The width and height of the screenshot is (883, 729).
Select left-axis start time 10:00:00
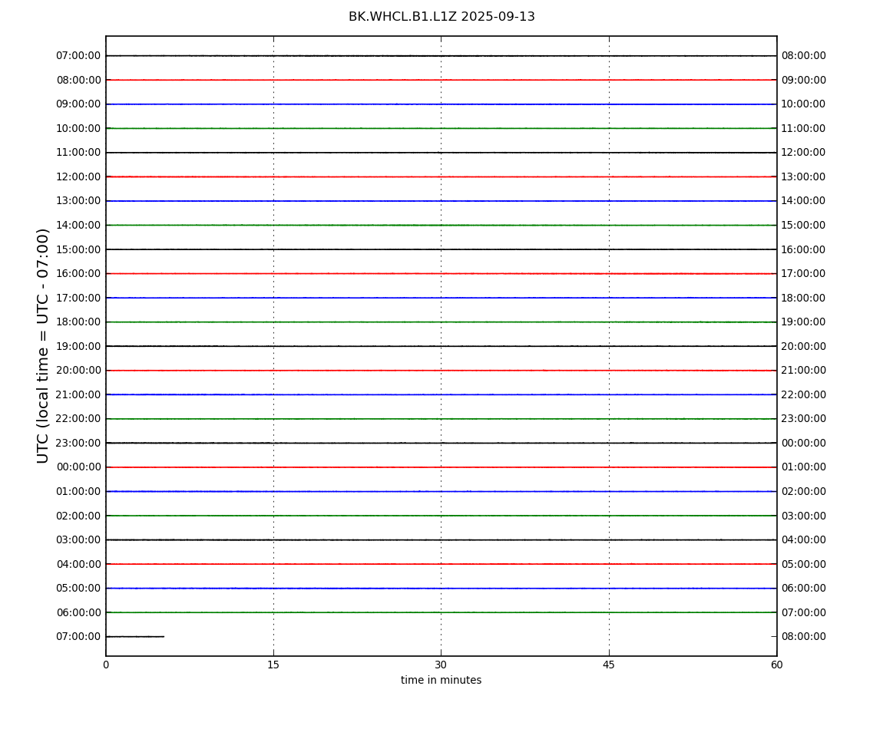pyautogui.click(x=78, y=128)
